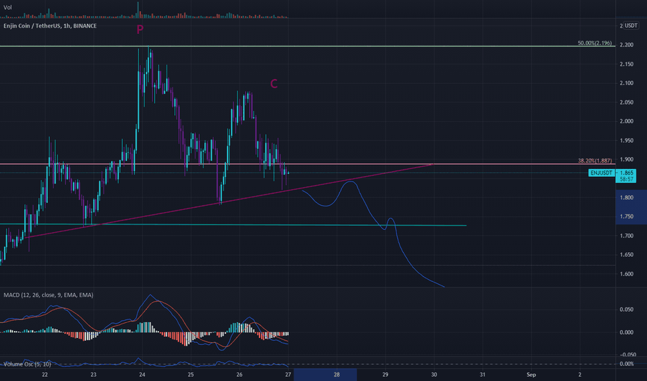Click the Enjin Coin / TetherUS chart title
Viewport: 647px width, 381px height.
50,26
